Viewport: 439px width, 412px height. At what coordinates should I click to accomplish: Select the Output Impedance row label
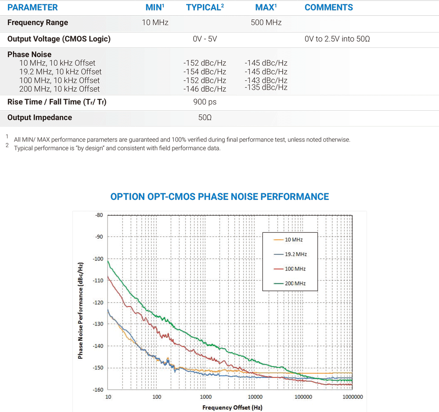pos(40,118)
